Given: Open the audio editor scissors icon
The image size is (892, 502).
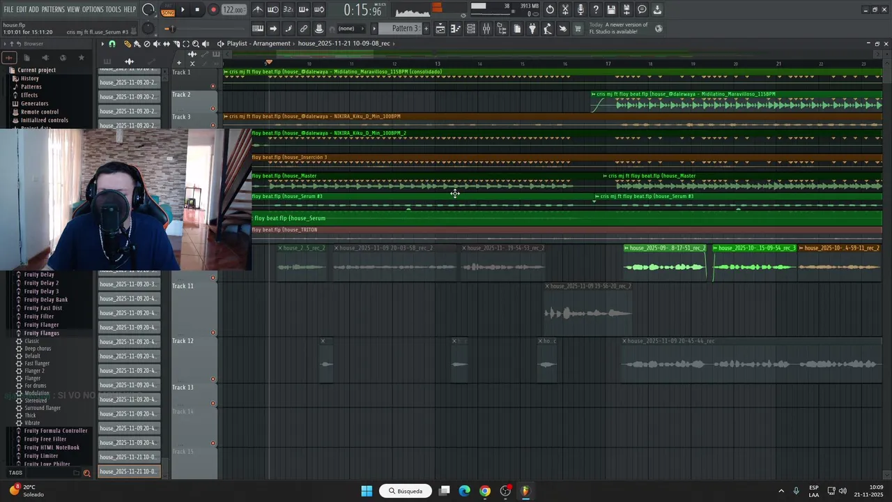Looking at the screenshot, I should pyautogui.click(x=565, y=10).
